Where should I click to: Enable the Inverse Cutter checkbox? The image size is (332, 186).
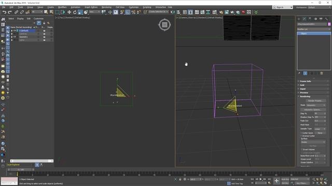point(301,136)
